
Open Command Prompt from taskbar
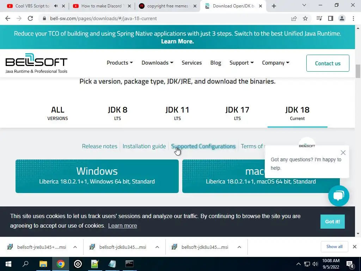coord(129,264)
